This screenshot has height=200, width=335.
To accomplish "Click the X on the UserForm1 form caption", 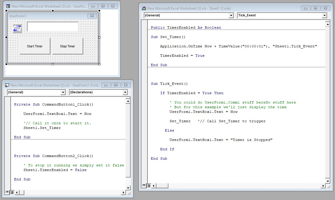I will point(92,16).
